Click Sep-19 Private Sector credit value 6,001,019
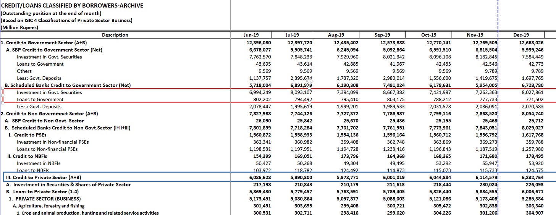This screenshot has height=215, width=556. click(394, 178)
